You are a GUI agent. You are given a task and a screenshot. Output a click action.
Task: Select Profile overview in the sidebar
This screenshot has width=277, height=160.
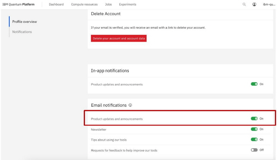click(x=25, y=22)
